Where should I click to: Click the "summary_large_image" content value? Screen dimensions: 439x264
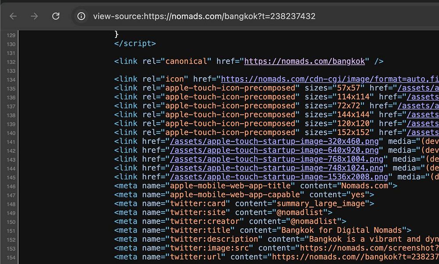[321, 203]
